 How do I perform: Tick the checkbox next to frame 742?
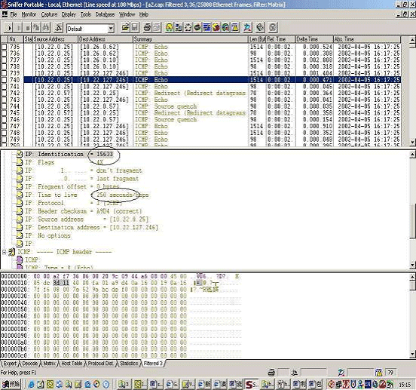[4, 94]
